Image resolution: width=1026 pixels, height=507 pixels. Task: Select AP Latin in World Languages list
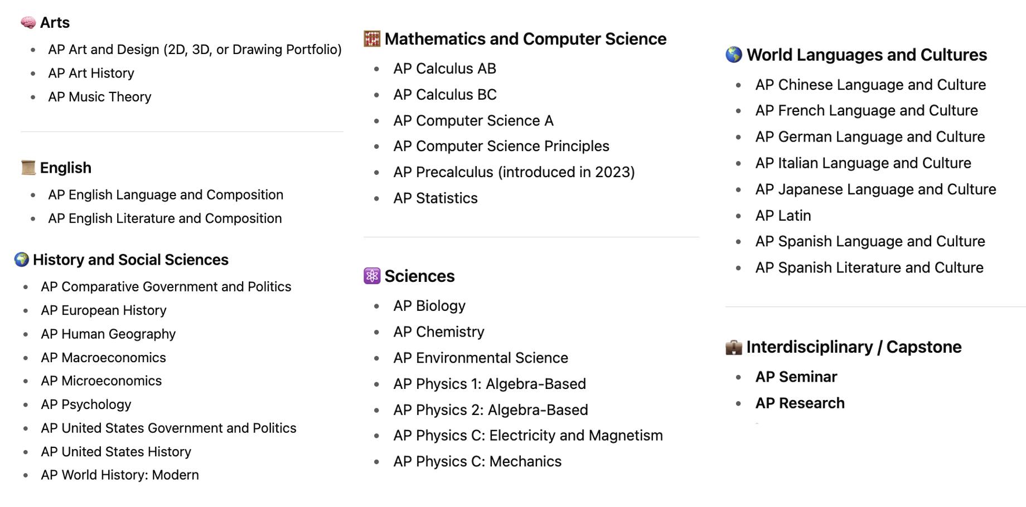[783, 216]
